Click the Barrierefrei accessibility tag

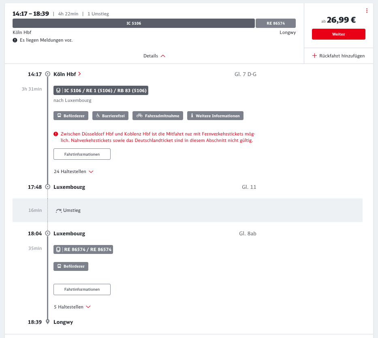click(x=111, y=116)
